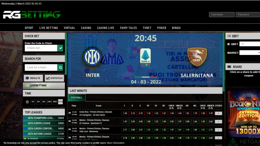Screen dimensions: 260x146
Task: Pick odds 4.95 for Queretaro FC win
Action: pyautogui.click(x=141, y=121)
